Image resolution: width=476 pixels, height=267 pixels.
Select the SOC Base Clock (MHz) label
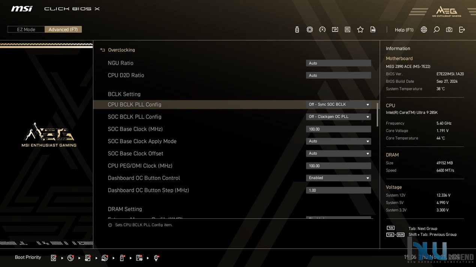(135, 129)
